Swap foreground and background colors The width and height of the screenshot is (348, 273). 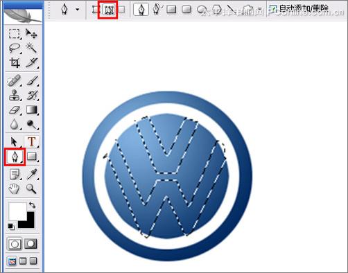(33, 205)
